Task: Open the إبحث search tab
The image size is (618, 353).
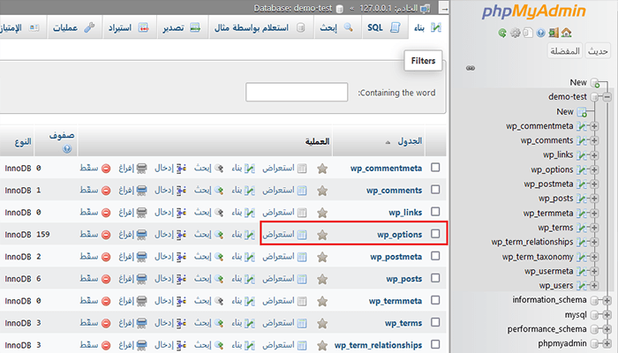Action: (x=337, y=27)
